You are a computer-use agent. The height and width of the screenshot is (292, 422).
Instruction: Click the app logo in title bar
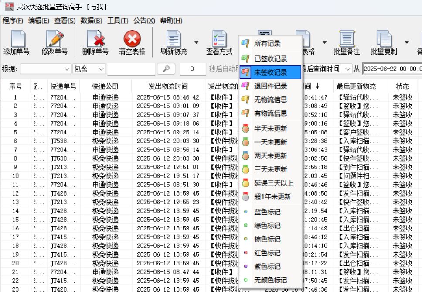(9, 7)
